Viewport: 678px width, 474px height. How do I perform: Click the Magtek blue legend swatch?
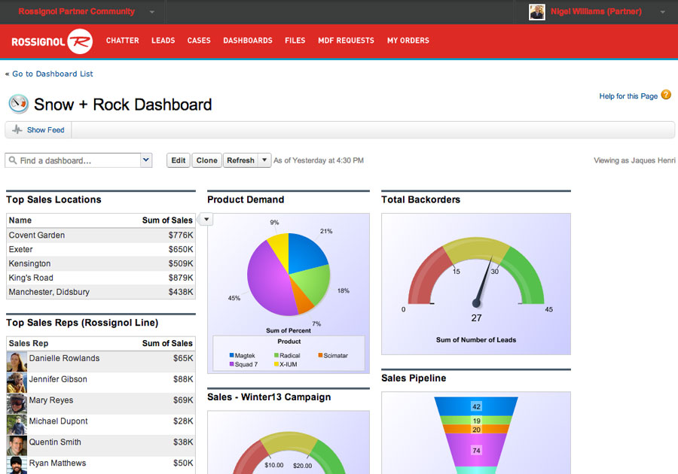tap(232, 355)
